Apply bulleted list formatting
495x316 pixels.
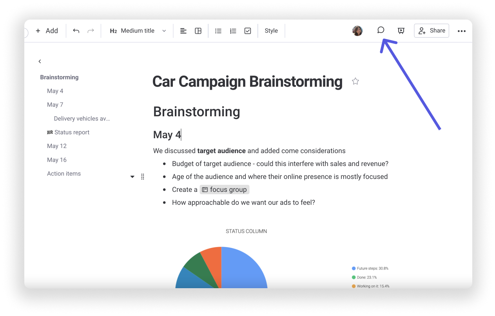point(218,31)
